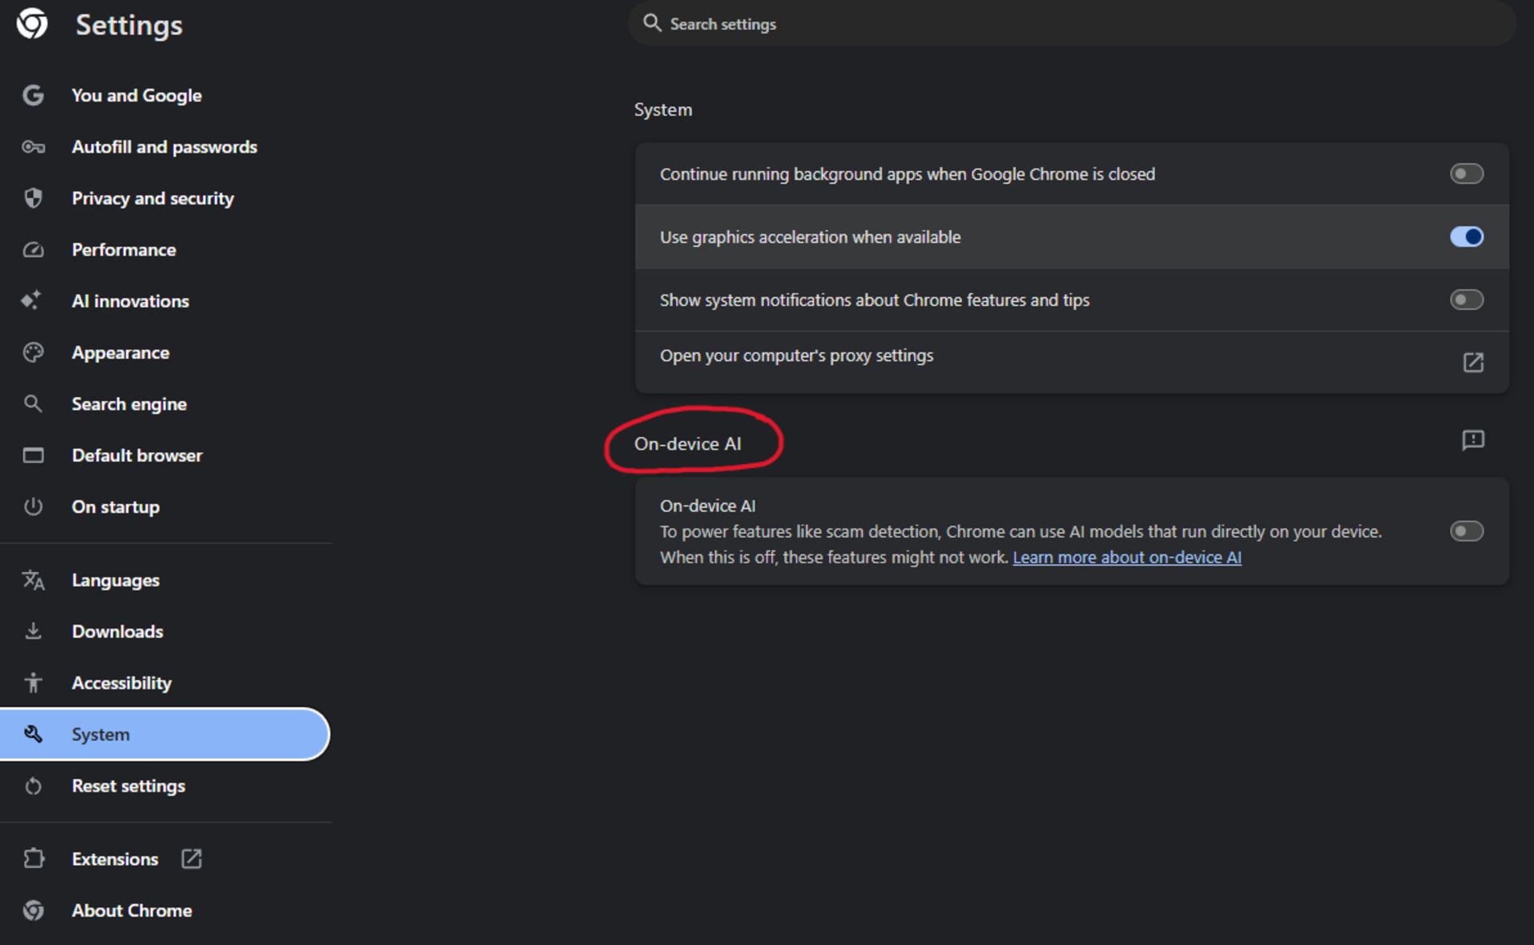1534x945 pixels.
Task: Click the power icon for On startup
Action: pos(33,506)
